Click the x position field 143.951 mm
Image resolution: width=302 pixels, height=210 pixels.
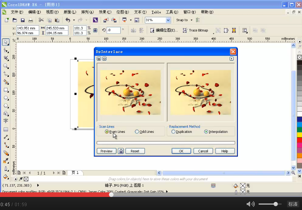click(x=28, y=28)
